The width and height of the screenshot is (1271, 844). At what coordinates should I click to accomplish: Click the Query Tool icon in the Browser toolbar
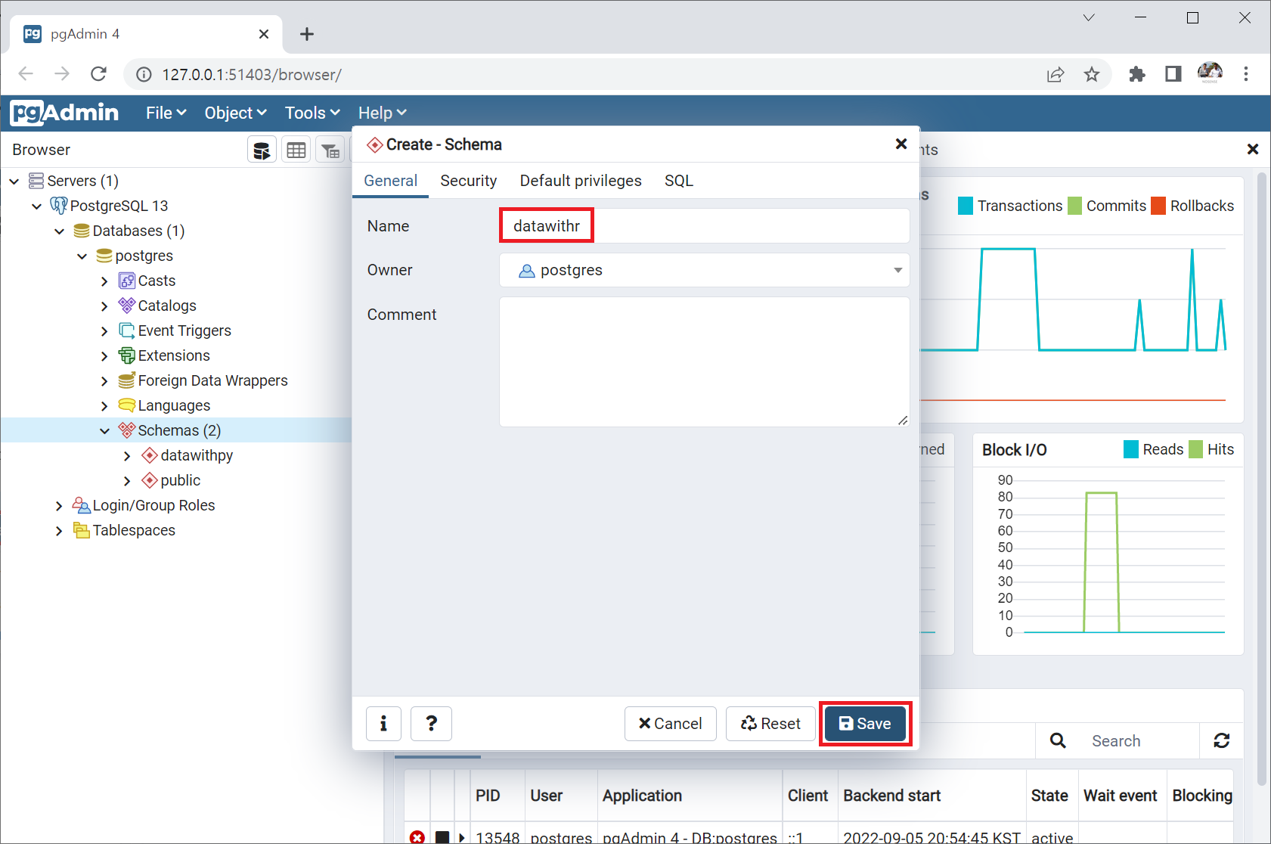click(262, 150)
